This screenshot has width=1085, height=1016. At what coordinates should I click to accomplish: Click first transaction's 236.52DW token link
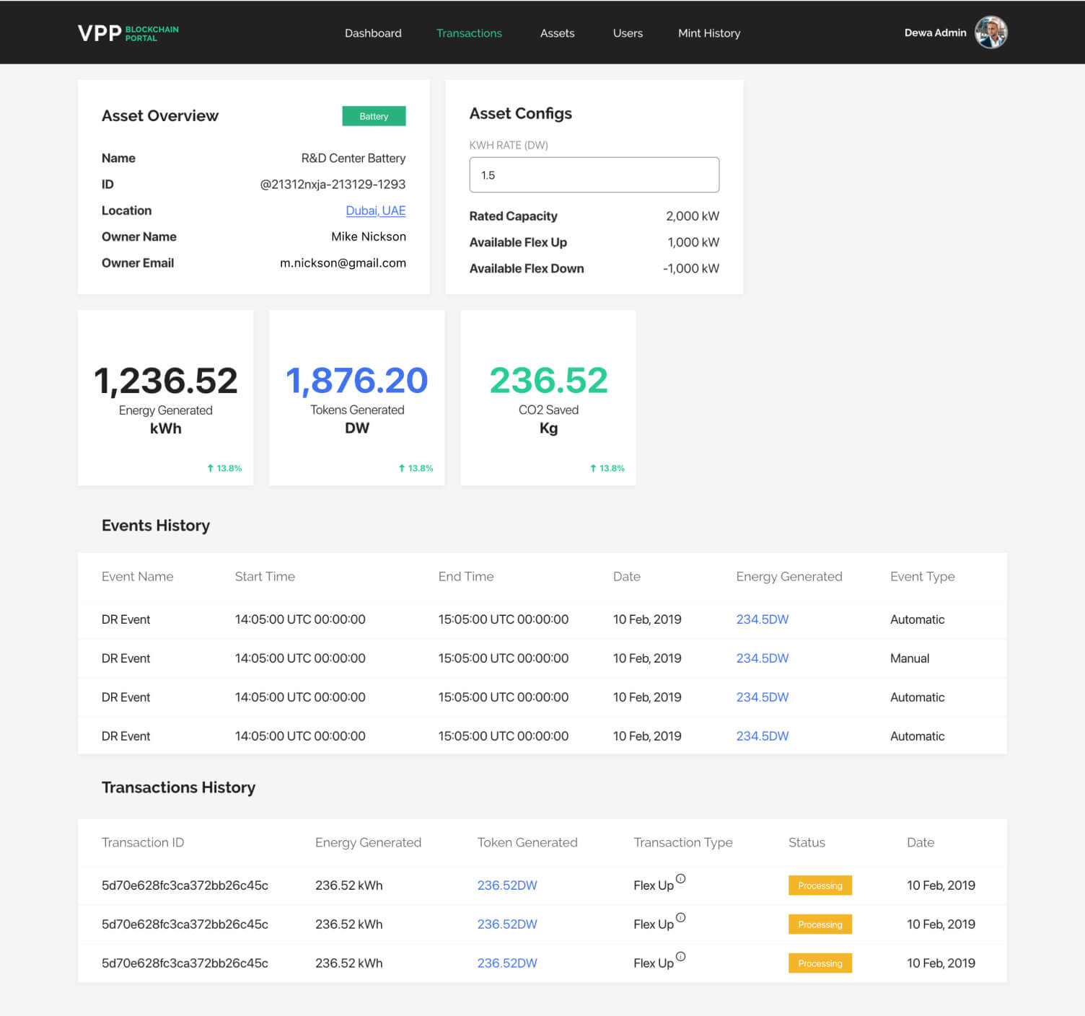[x=506, y=885]
